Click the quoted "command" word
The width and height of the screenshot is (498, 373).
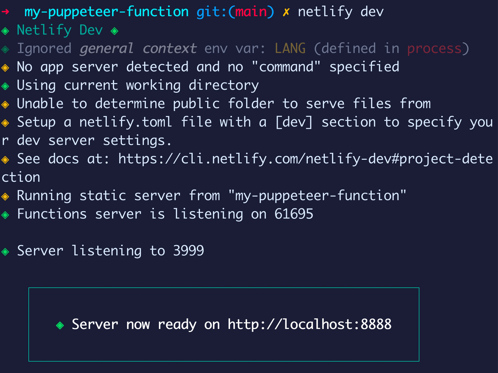point(286,67)
